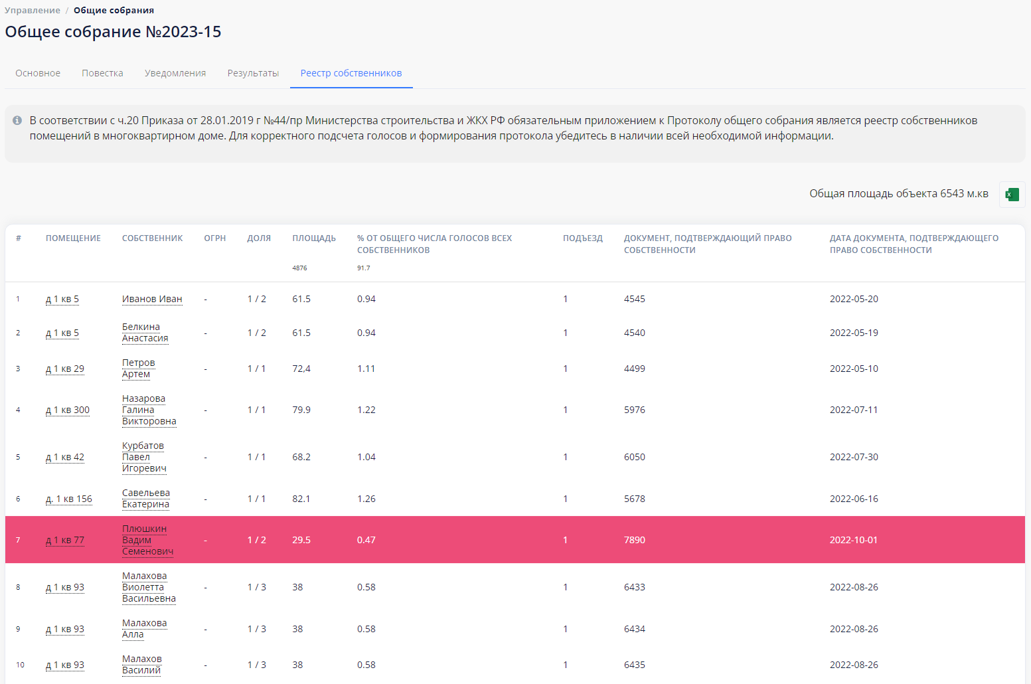Click date 2022-05-20
This screenshot has height=684, width=1031.
(854, 299)
